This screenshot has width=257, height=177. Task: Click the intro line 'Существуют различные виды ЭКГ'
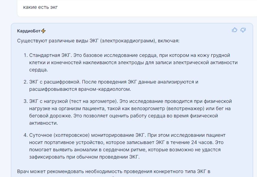(98, 41)
